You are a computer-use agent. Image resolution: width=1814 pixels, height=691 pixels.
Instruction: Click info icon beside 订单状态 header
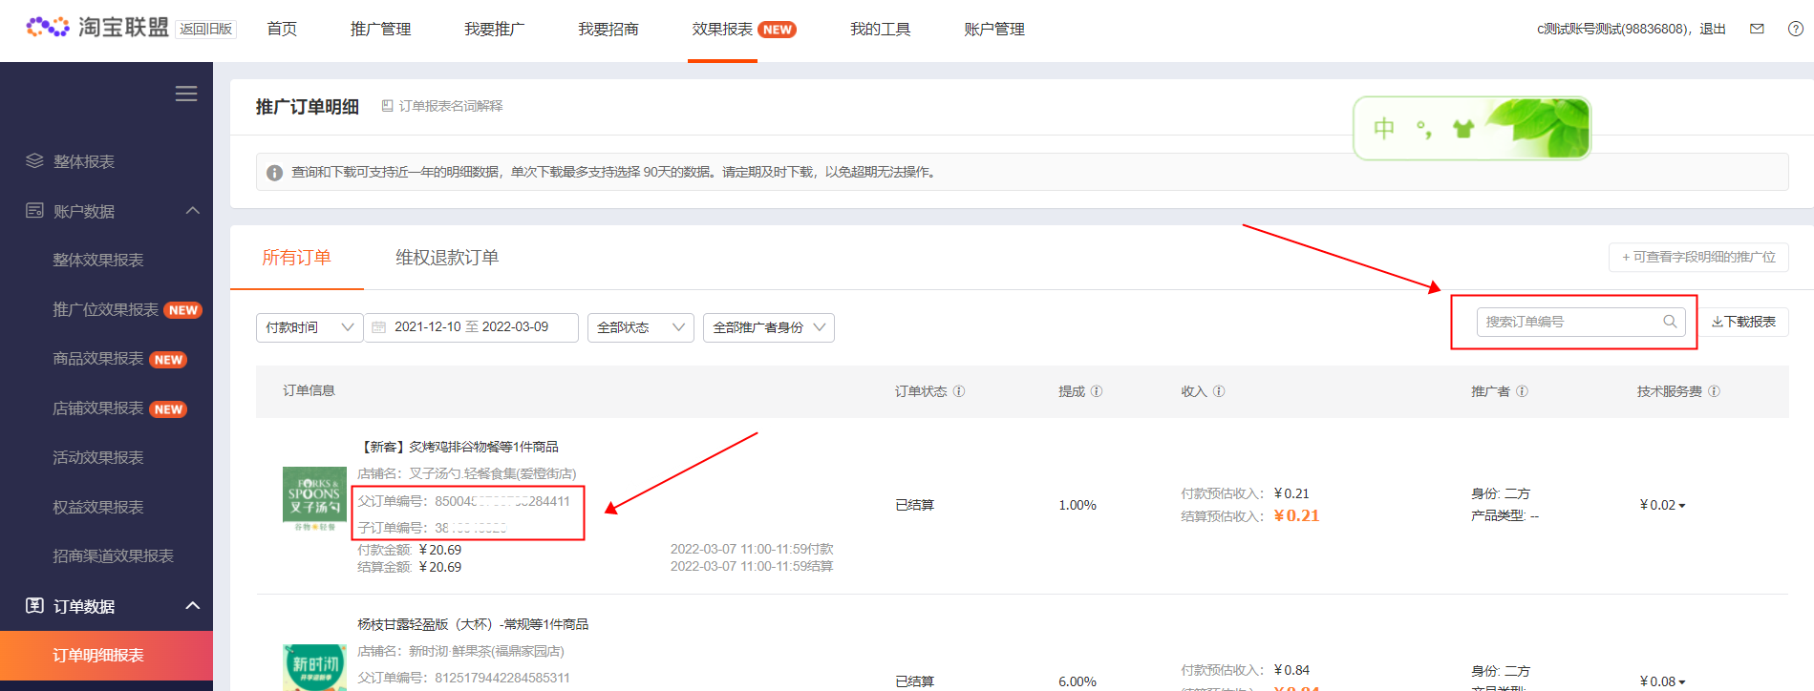pyautogui.click(x=959, y=391)
